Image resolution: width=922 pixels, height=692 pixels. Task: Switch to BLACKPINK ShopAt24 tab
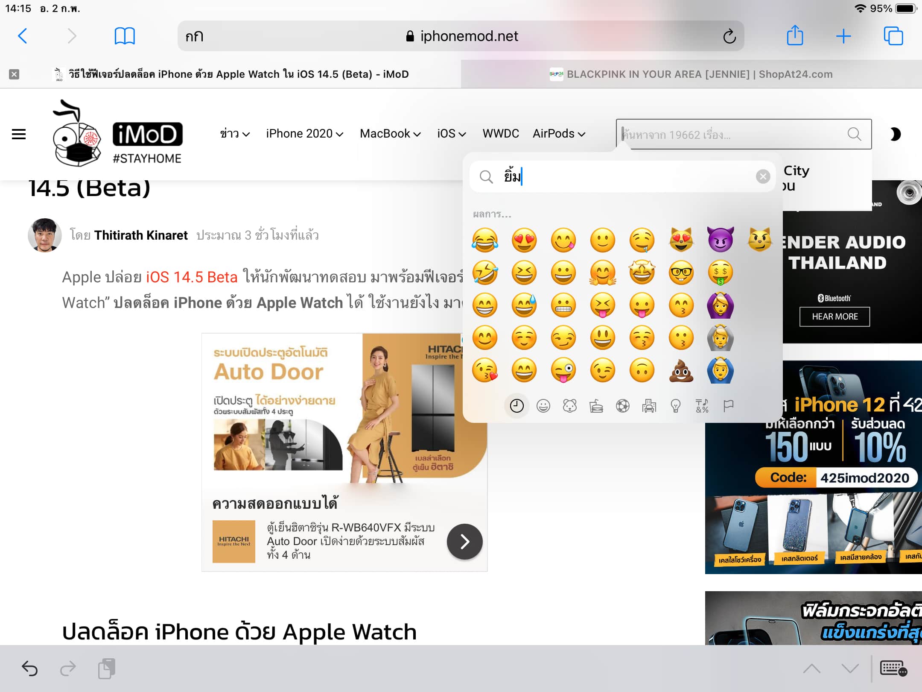(691, 74)
